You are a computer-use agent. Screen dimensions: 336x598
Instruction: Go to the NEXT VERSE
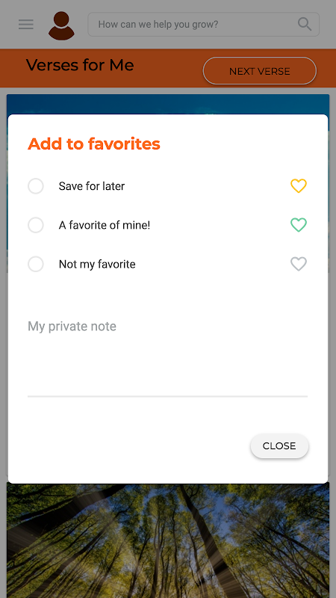coord(259,71)
